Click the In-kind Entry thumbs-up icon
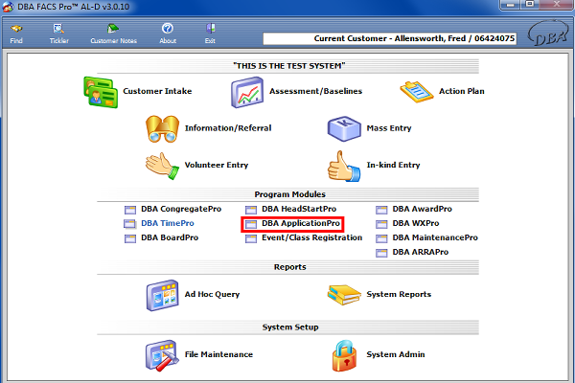 click(344, 166)
